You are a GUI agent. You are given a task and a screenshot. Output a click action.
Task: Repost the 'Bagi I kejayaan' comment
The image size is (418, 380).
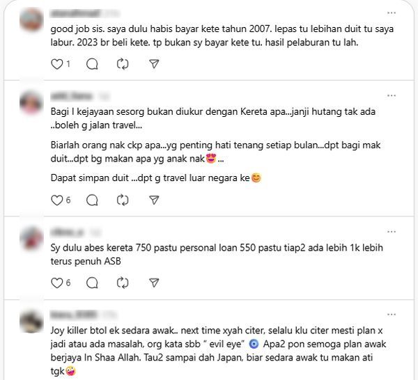tap(123, 200)
